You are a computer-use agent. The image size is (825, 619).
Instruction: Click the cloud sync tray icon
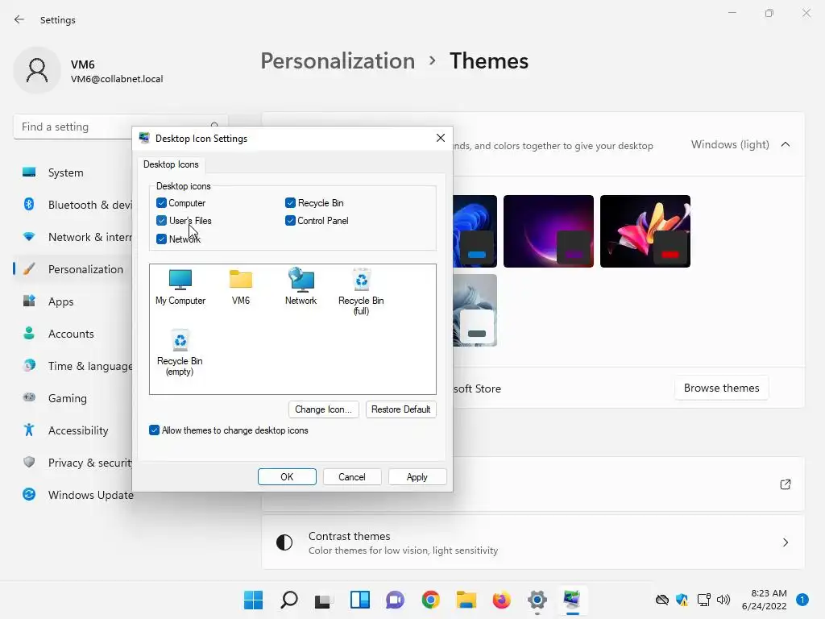(x=662, y=600)
